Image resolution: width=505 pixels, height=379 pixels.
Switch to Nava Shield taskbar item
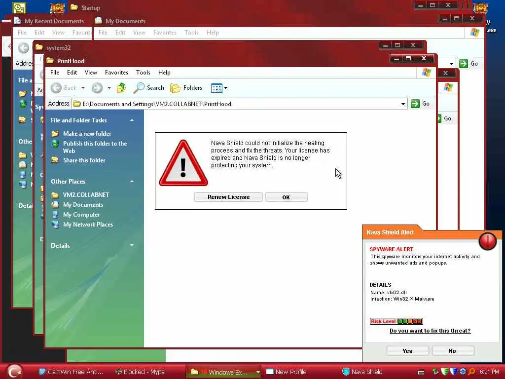[x=362, y=372]
